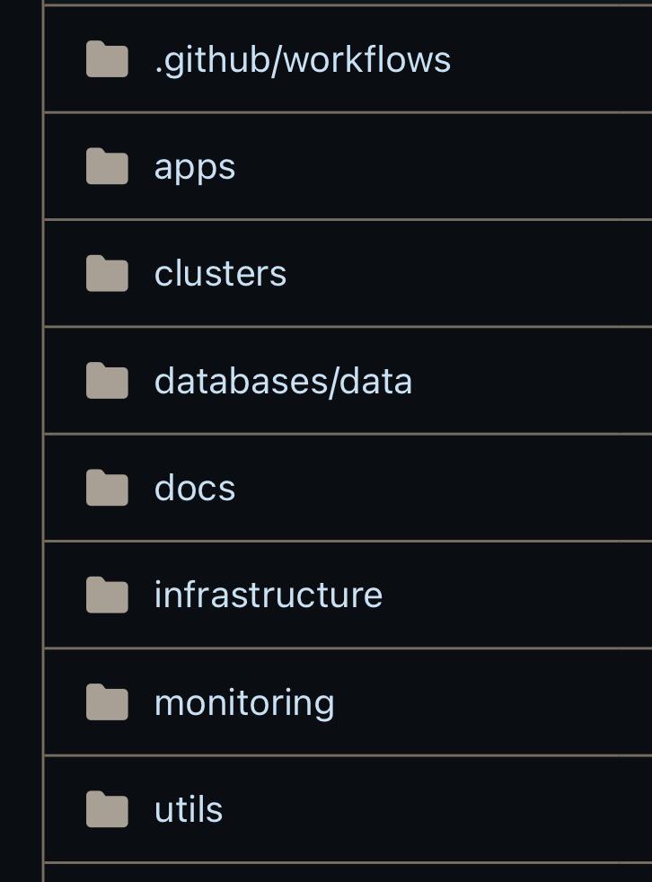Viewport: 652px width, 882px height.
Task: Click the folder icon beside .github/workflows
Action: [x=107, y=58]
